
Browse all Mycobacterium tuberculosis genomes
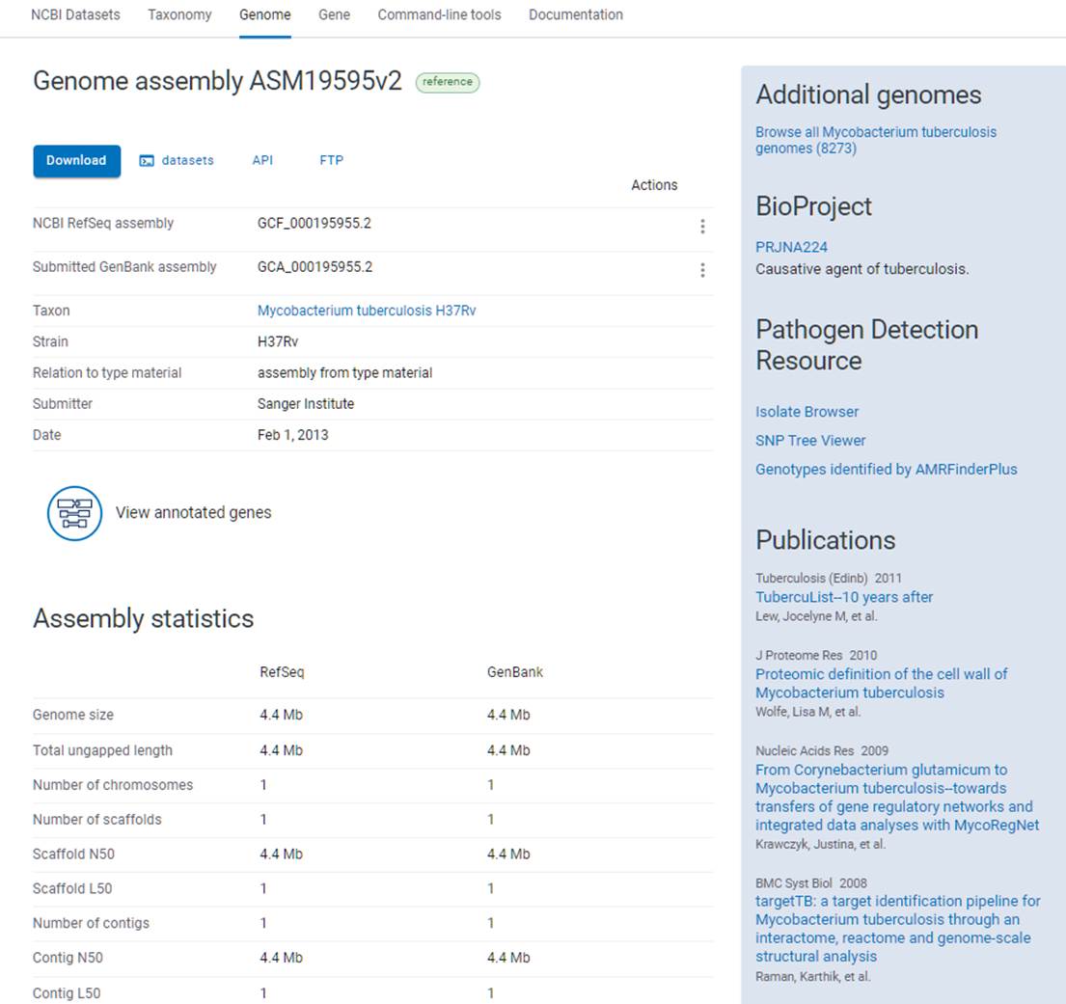tap(875, 140)
